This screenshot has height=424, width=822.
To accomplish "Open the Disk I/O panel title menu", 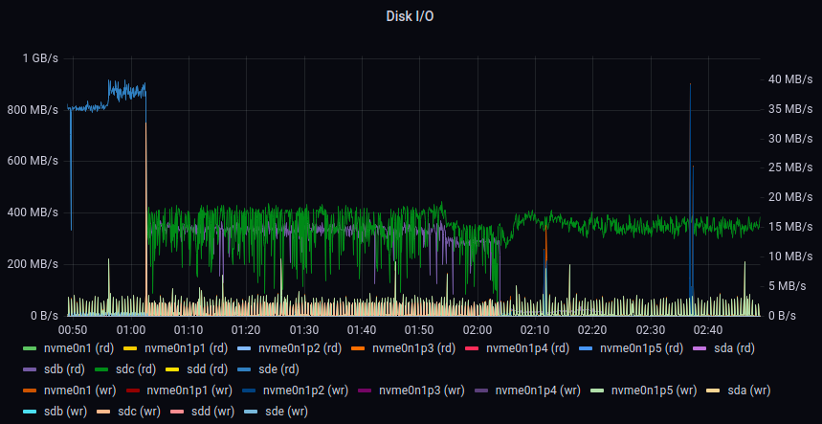I will point(411,15).
